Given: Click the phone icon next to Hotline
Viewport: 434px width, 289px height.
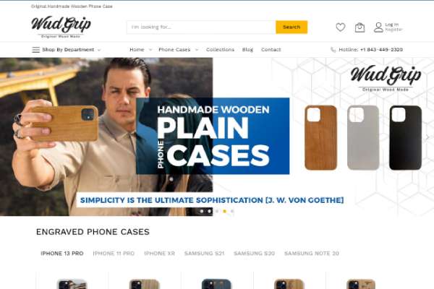Looking at the screenshot, I should click(x=333, y=50).
